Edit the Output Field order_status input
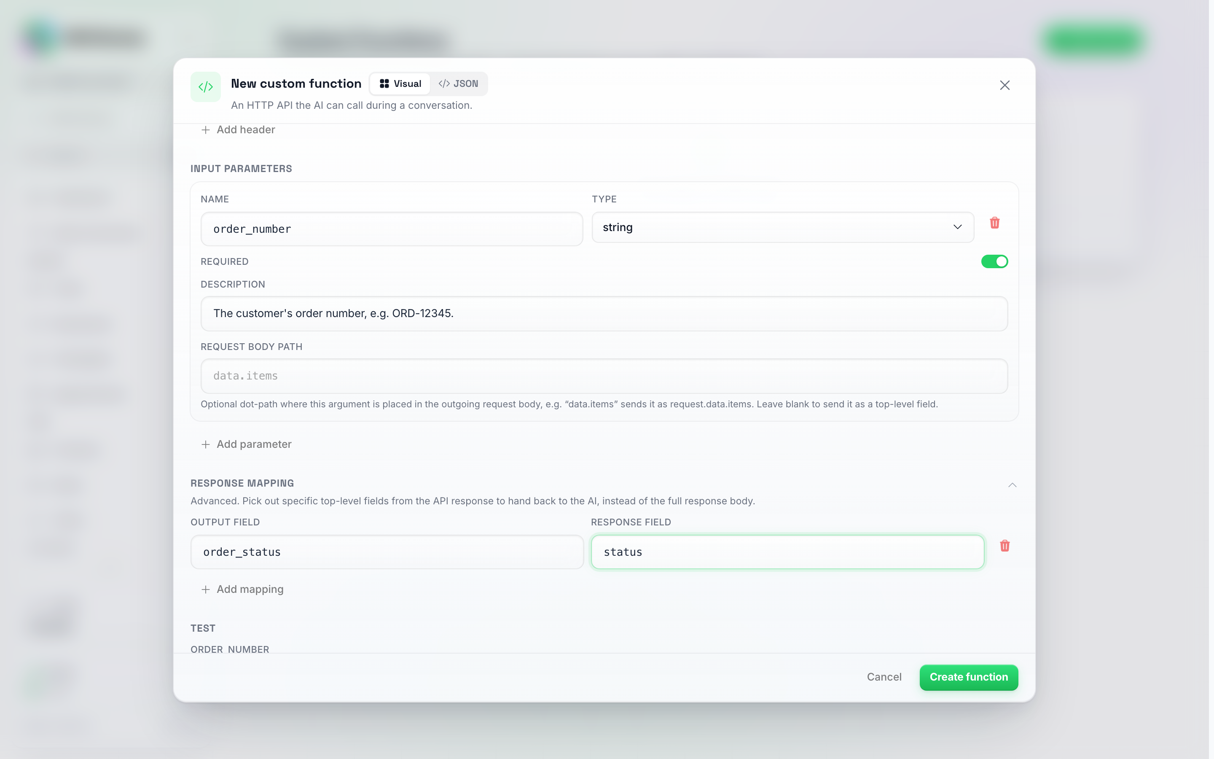 click(387, 552)
